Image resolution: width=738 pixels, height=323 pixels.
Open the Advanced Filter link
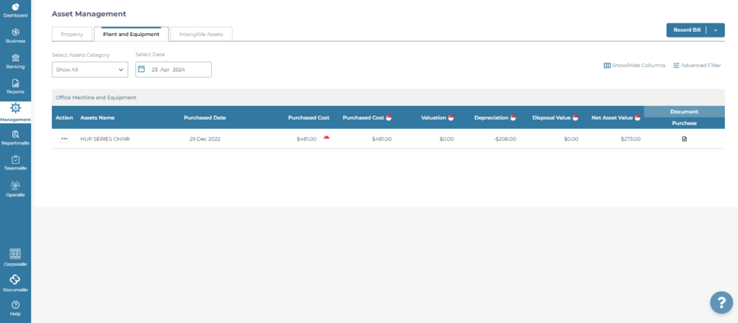coord(696,66)
